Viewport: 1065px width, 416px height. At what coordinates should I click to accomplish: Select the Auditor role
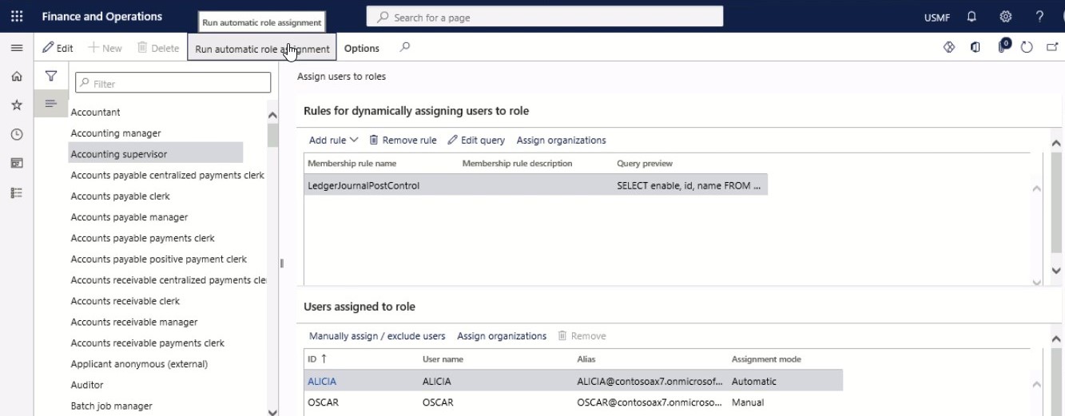86,385
